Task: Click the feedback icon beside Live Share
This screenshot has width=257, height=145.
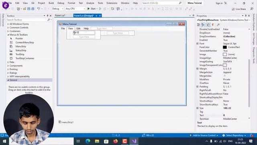Action: [252, 9]
